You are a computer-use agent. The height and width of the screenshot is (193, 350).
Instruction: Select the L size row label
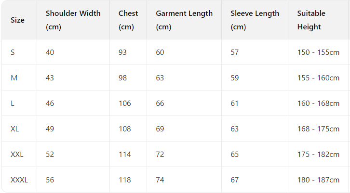click(x=13, y=103)
